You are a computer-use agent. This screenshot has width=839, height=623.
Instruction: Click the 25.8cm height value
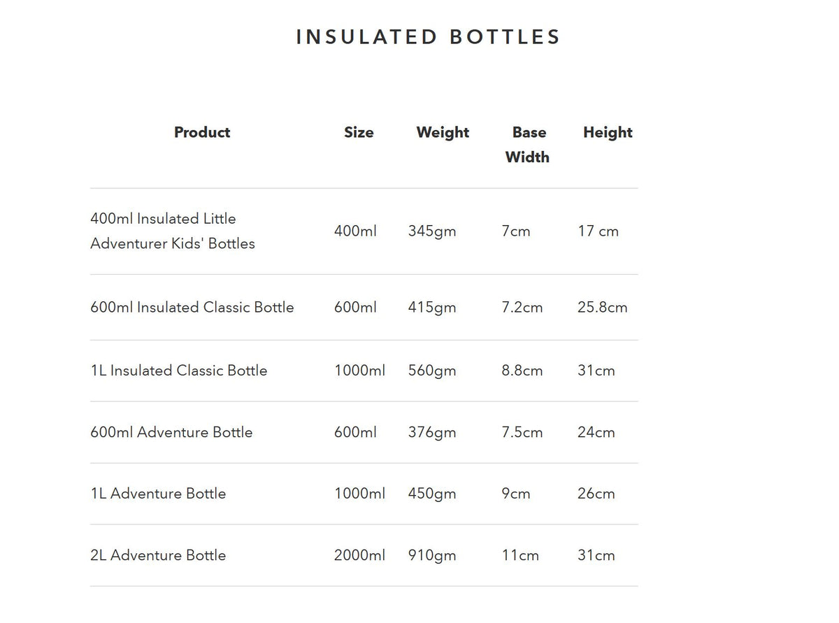[x=602, y=308]
